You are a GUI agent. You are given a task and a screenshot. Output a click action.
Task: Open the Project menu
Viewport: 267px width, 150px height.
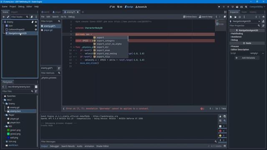pyautogui.click(x=13, y=7)
